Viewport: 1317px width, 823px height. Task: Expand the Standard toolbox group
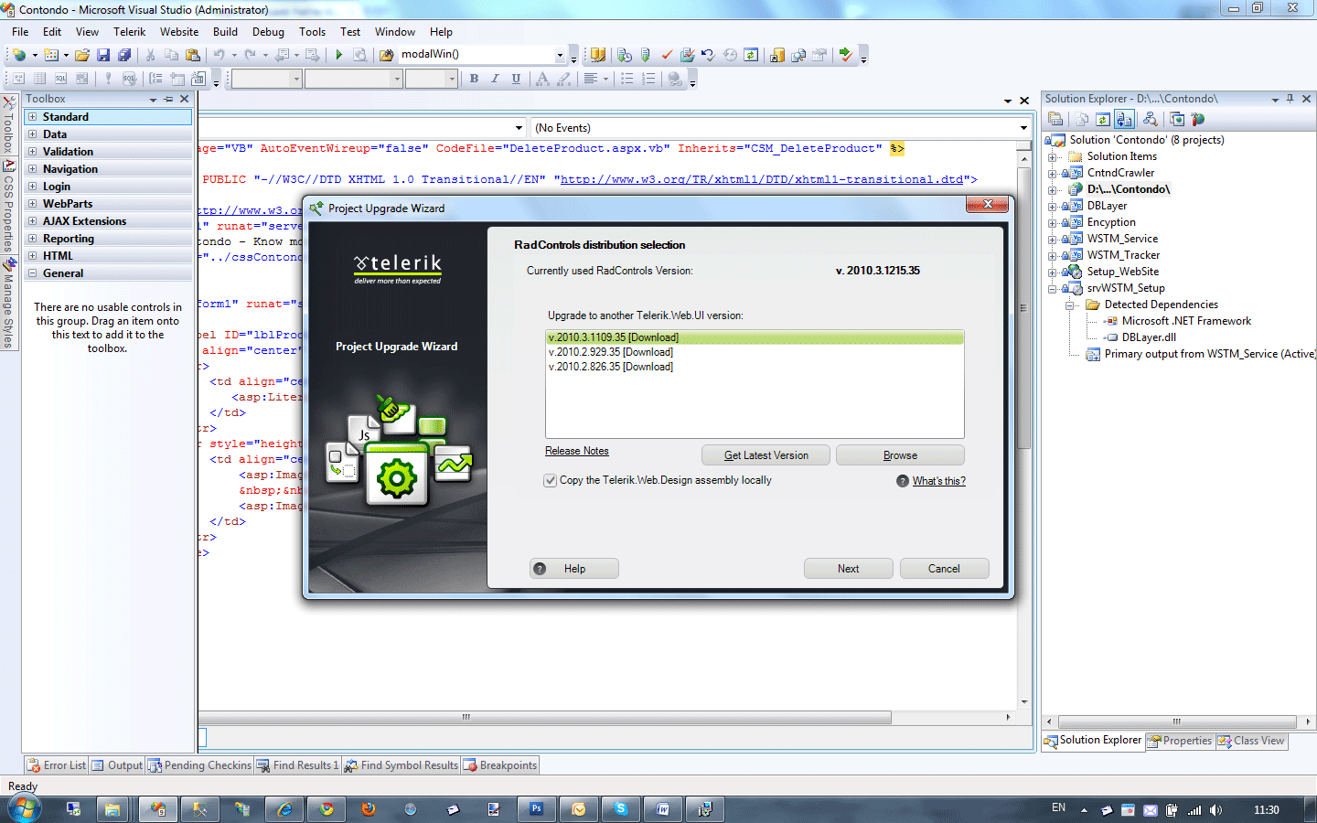tap(32, 117)
